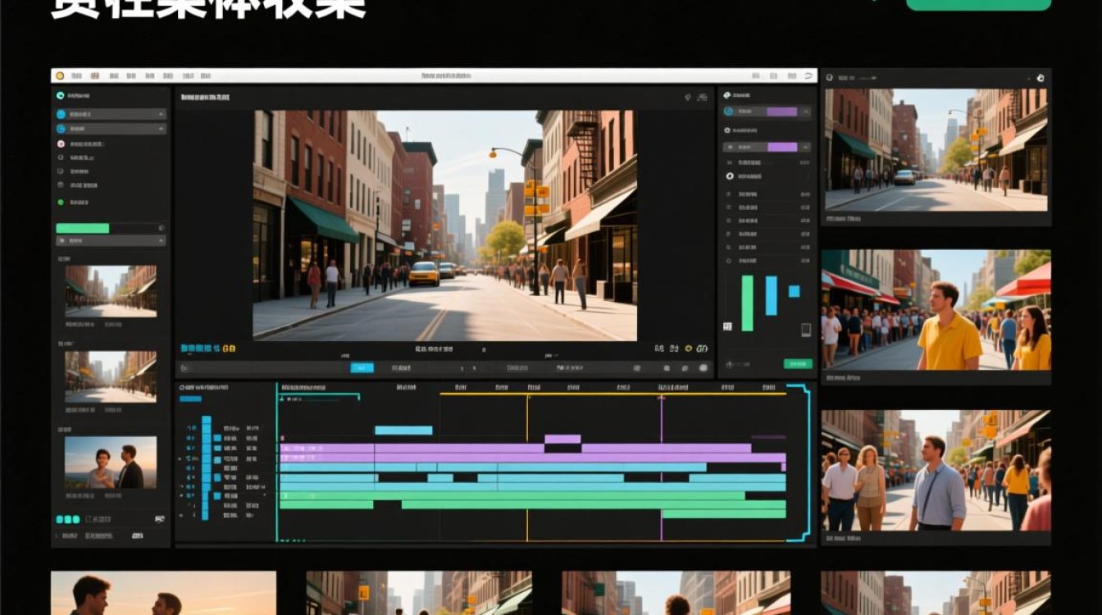Toggle the white round switch in the transport bar

pos(704,368)
